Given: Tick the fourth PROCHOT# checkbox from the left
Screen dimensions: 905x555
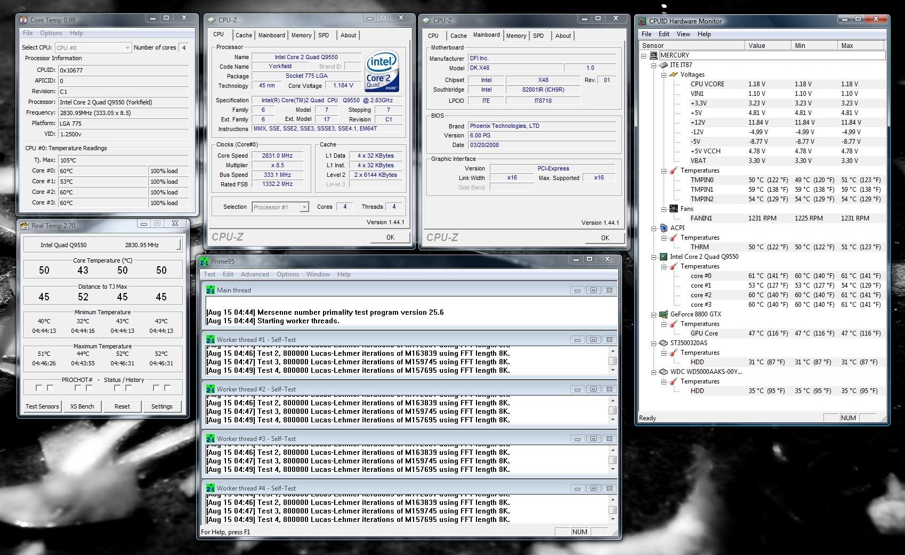Looking at the screenshot, I should point(89,388).
